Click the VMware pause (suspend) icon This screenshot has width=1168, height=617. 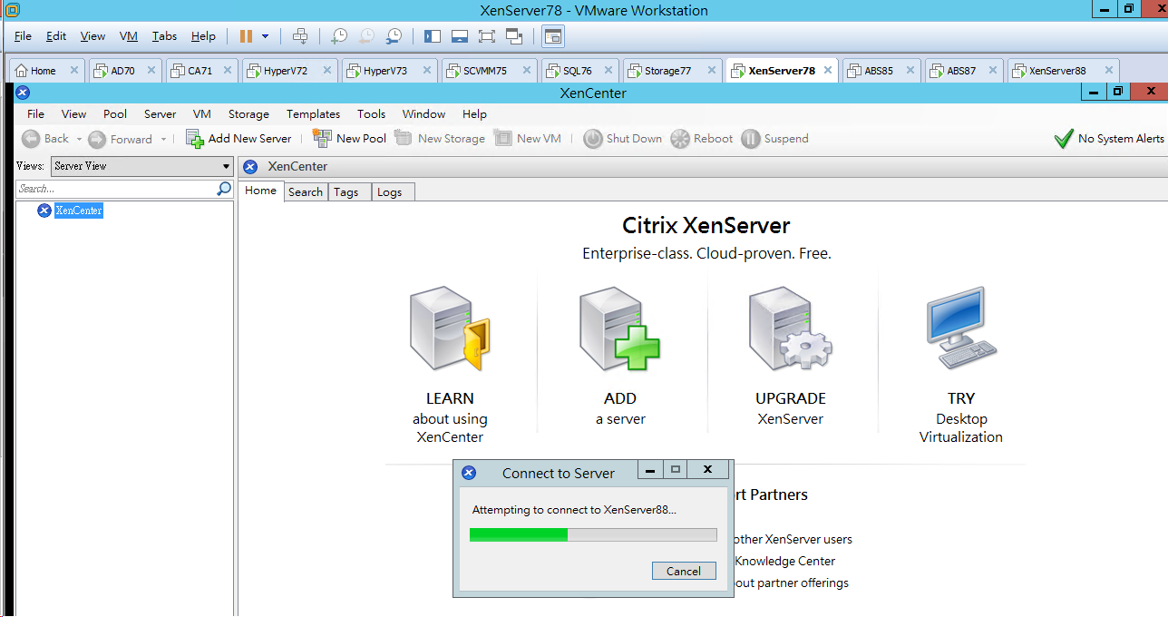(246, 36)
